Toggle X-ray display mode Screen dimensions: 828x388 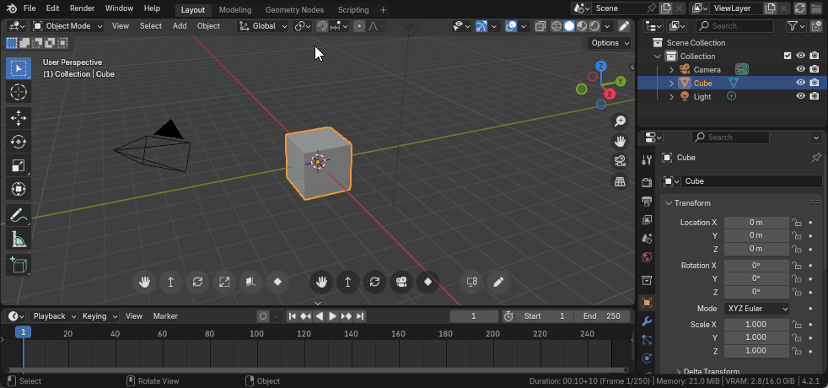540,26
